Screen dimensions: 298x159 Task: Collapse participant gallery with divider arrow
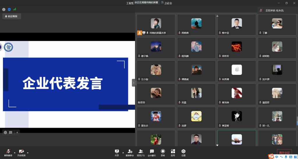(x=134, y=83)
